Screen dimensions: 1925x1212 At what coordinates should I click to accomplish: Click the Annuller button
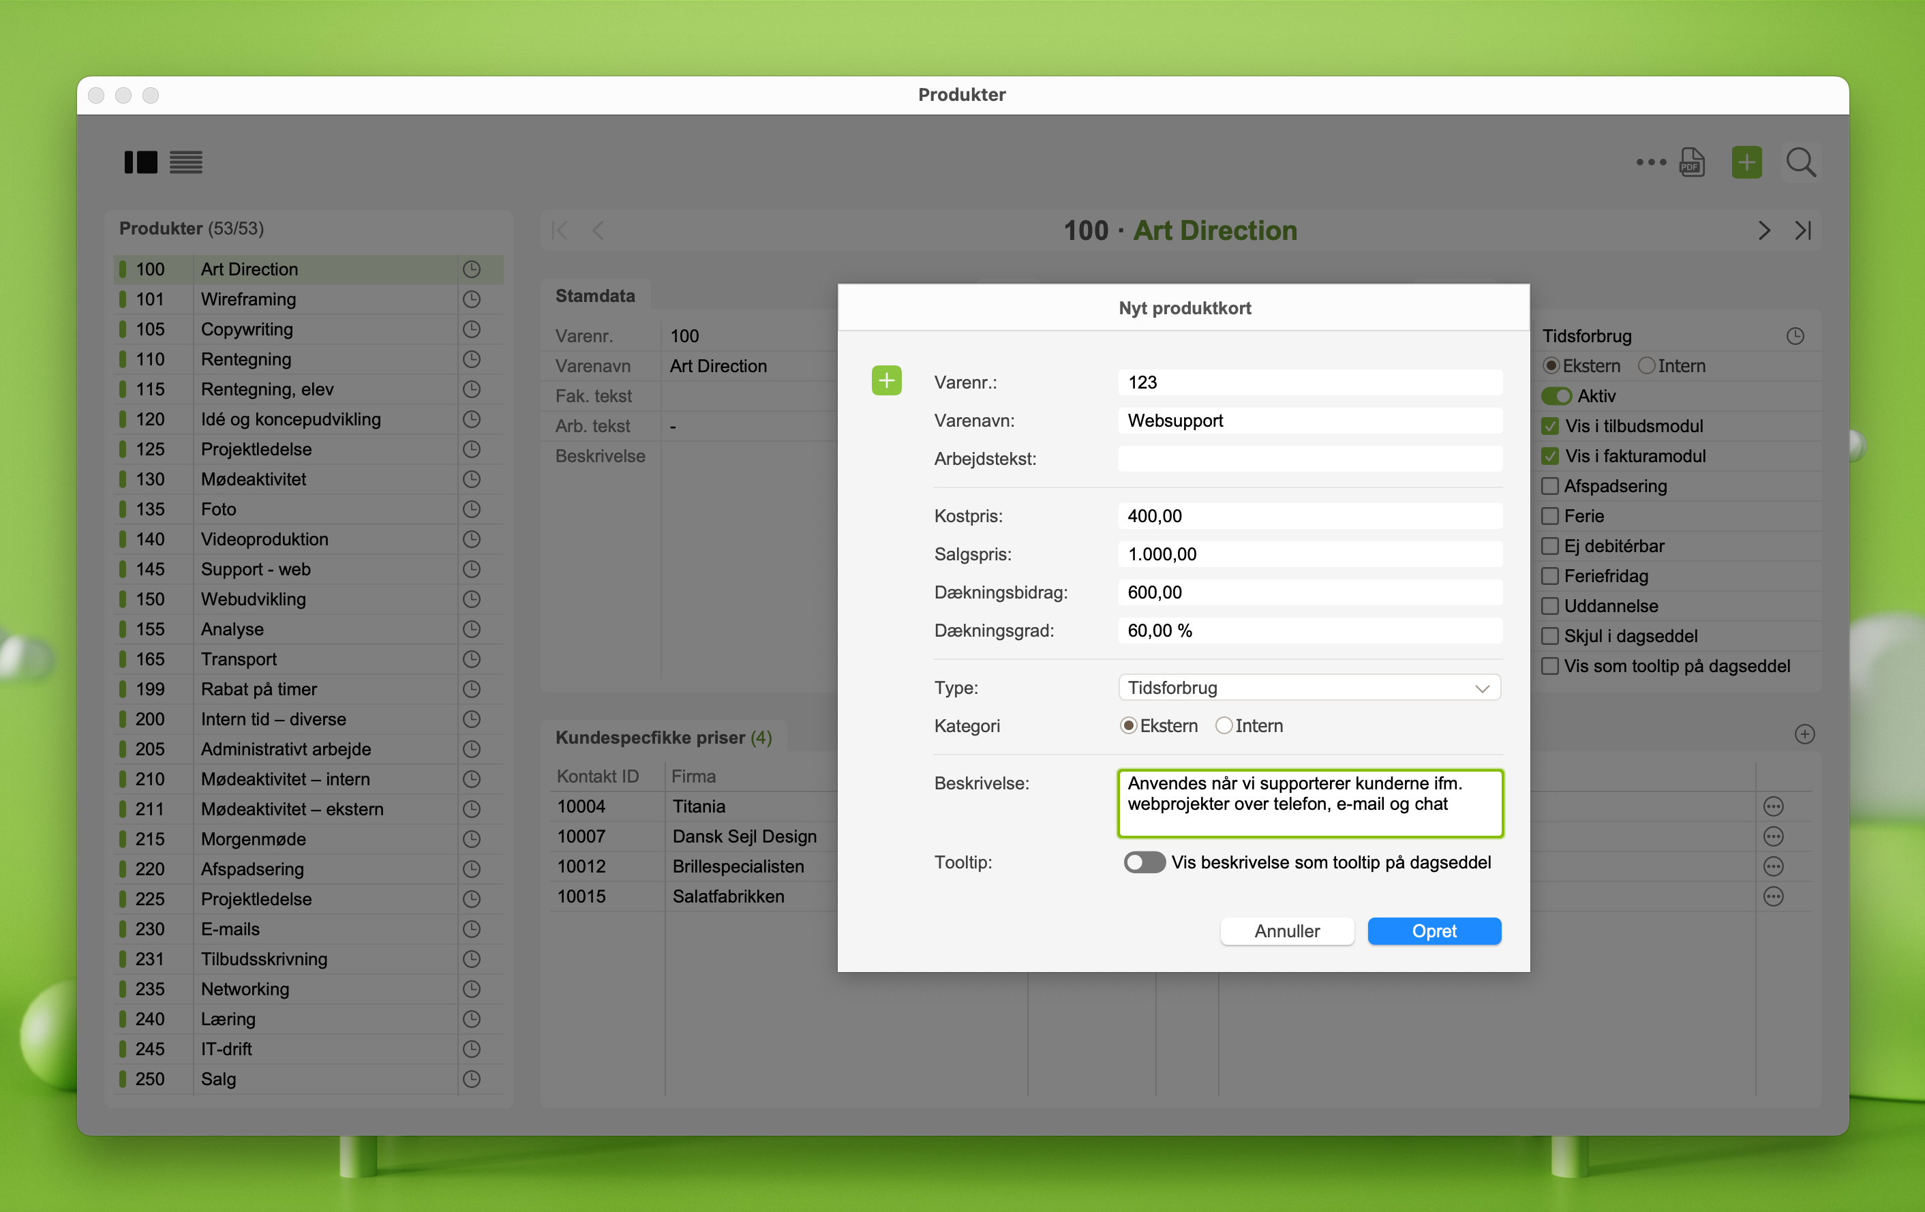click(x=1286, y=930)
